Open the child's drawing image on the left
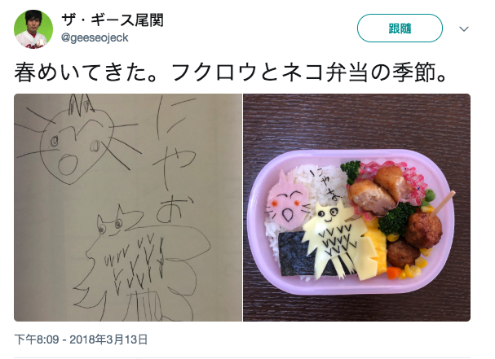 coord(128,208)
